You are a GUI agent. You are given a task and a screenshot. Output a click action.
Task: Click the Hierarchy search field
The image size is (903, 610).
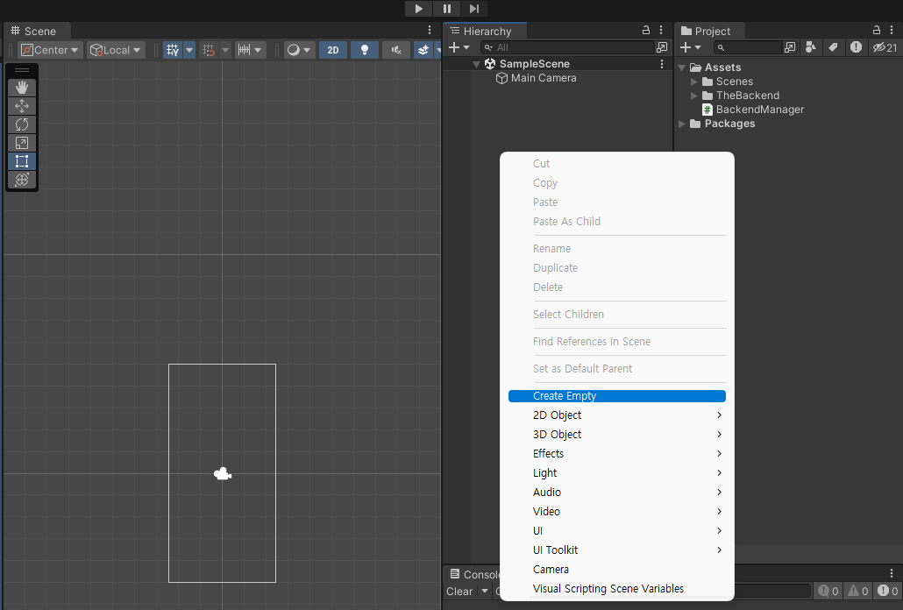pos(568,47)
